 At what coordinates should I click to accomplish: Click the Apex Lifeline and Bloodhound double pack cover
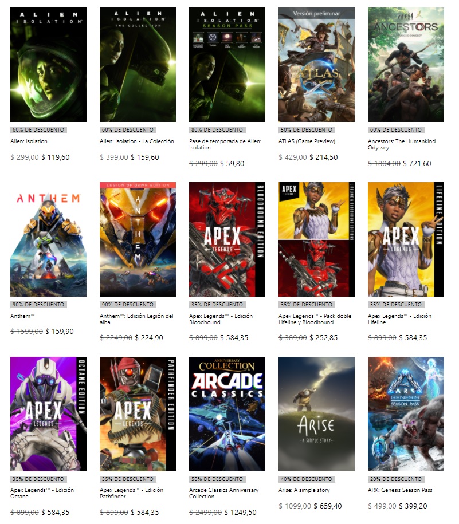[x=316, y=239]
